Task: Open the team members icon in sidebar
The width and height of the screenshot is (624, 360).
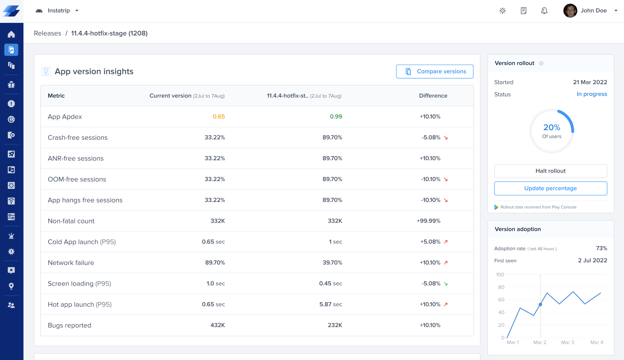Action: [x=11, y=305]
